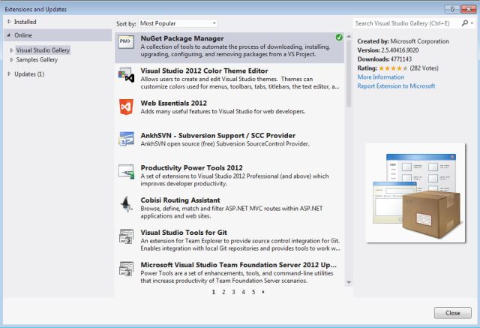
Task: Click the scroll up arrow of extension list
Action: coord(349,36)
